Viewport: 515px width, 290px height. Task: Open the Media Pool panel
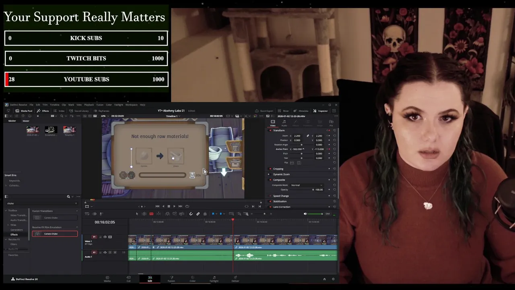coord(24,111)
